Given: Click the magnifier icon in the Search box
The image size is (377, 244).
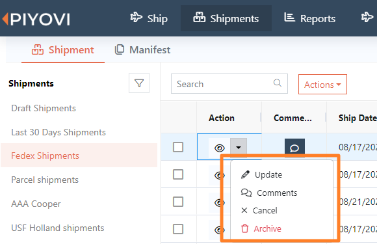Looking at the screenshot, I should click(277, 83).
